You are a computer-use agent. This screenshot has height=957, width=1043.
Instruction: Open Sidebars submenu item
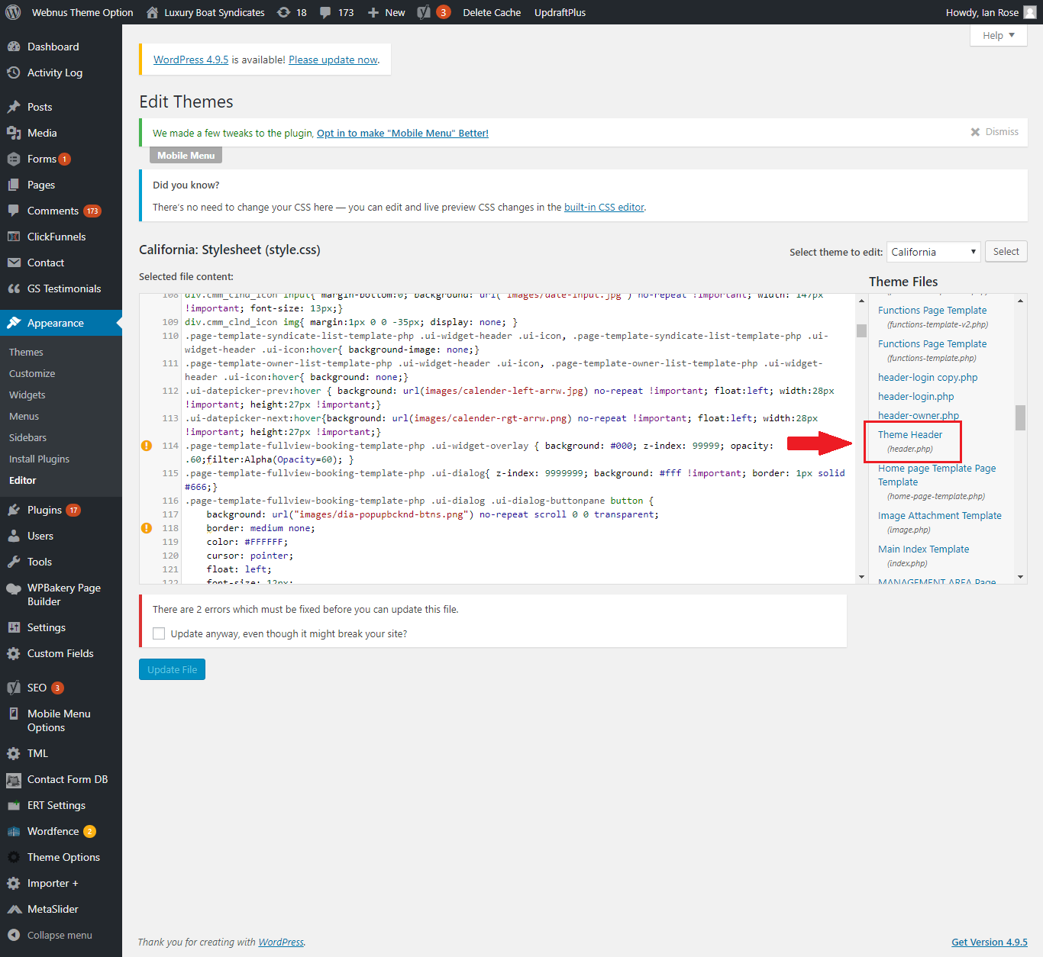(27, 437)
